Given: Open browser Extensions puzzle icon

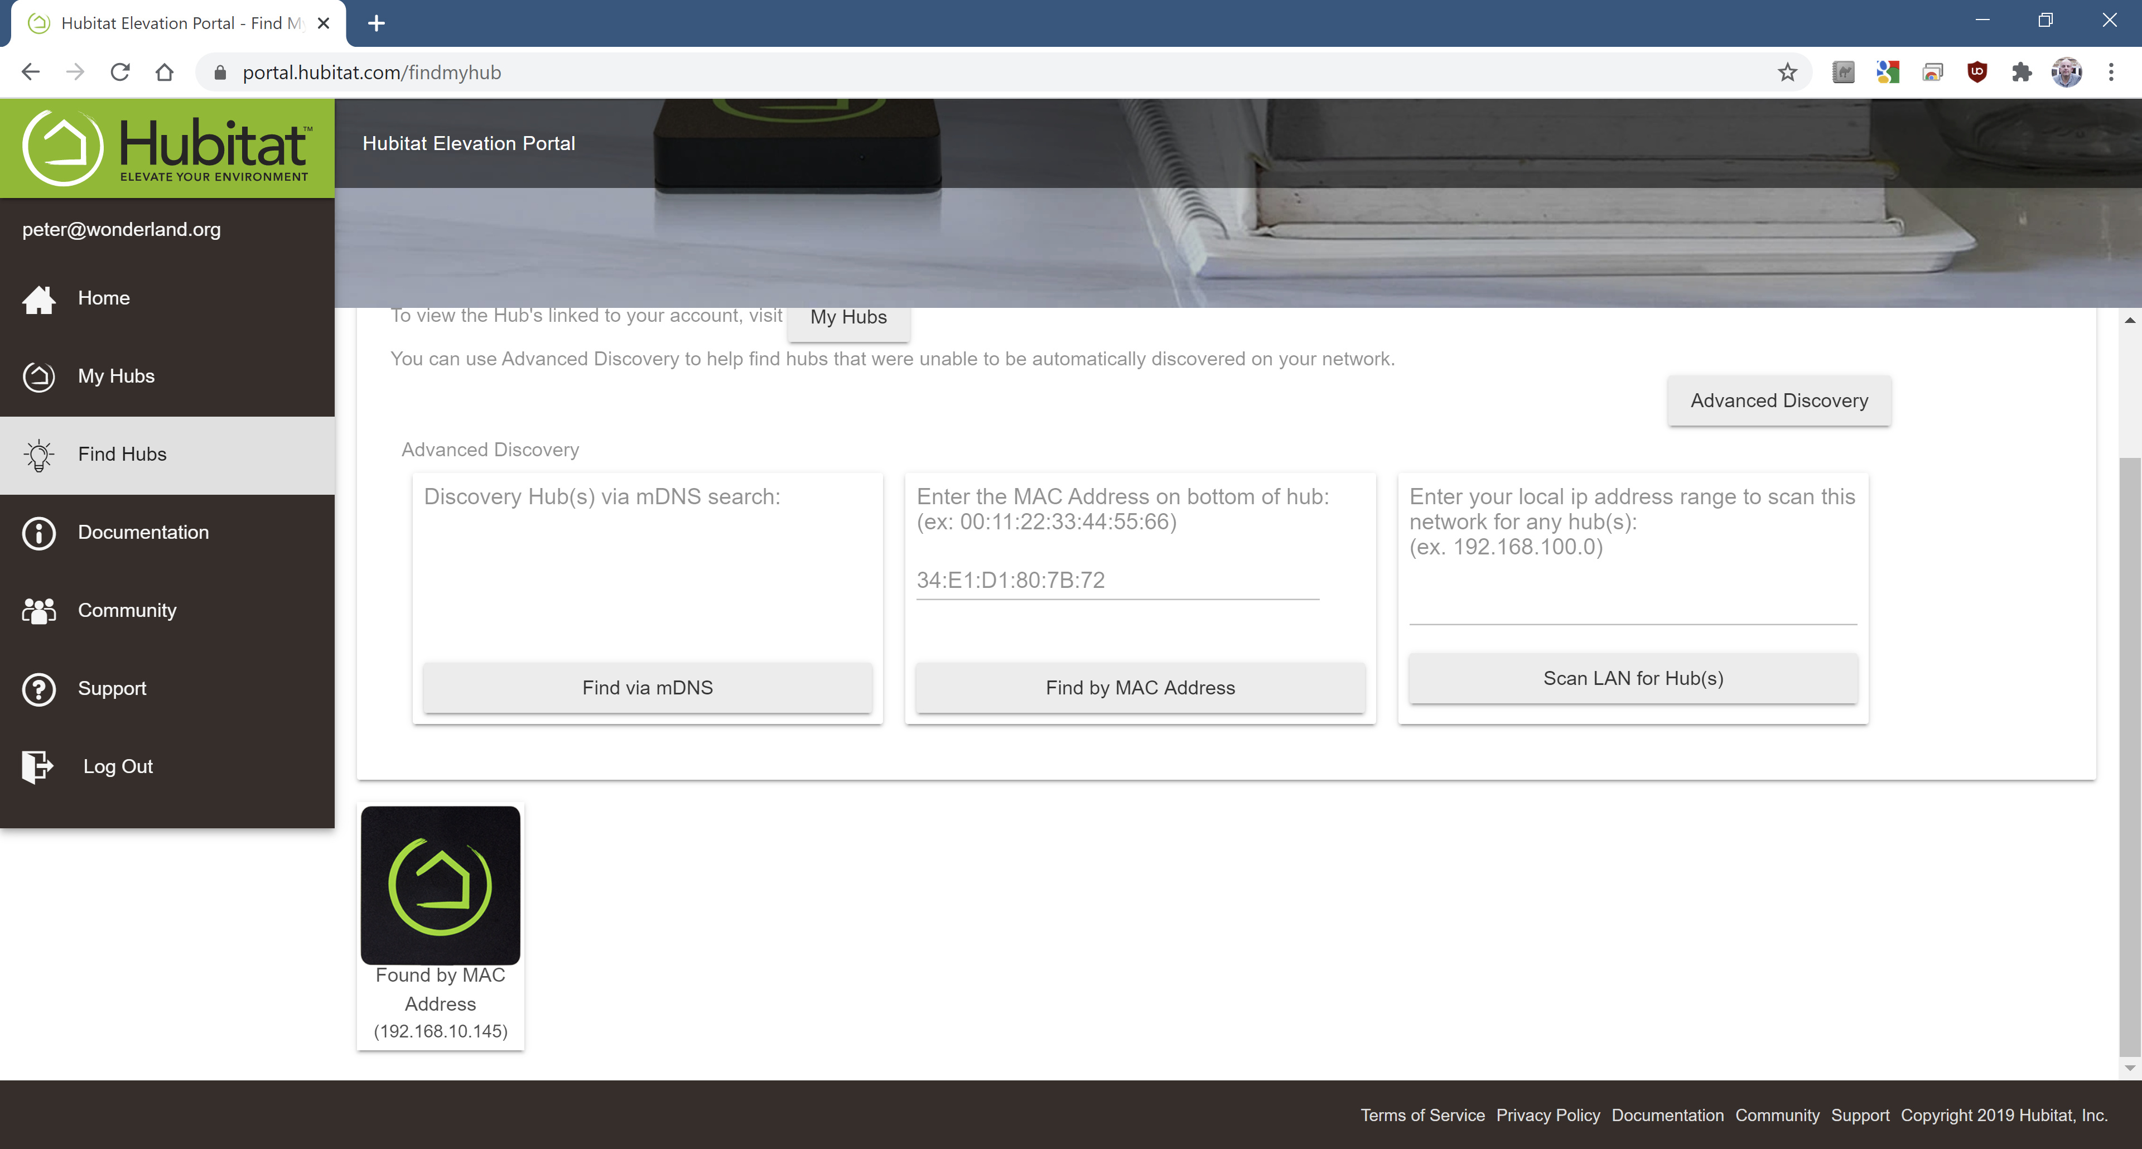Looking at the screenshot, I should point(2022,73).
